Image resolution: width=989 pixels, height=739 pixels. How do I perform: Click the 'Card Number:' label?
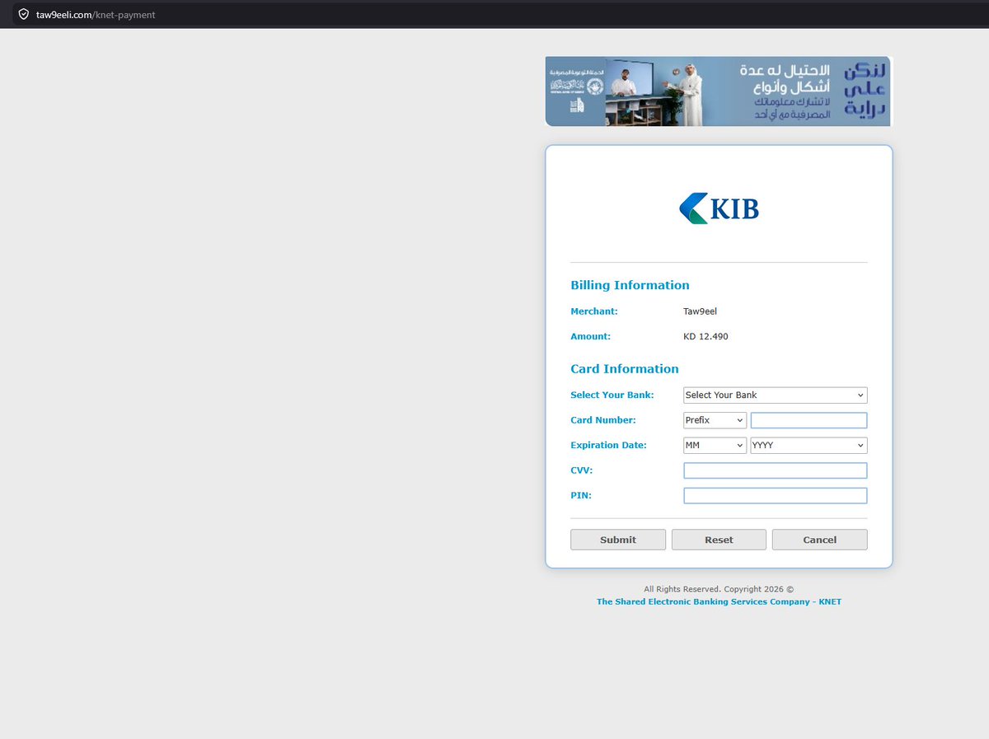tap(603, 420)
